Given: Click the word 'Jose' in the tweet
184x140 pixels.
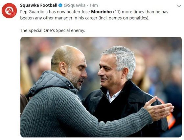Looking at the screenshot, I should [85, 12].
